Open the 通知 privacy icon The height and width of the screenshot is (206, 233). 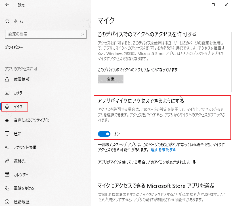7,134
